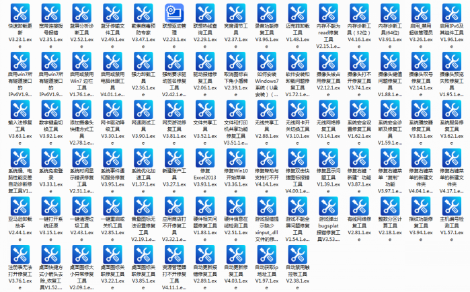
Task: Click the 自动获取ip地址工具 V1.97.1.exe icon
Action: 267,254
